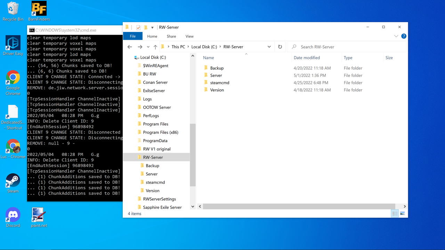The width and height of the screenshot is (445, 250).
Task: Open the Steam desktop shortcut
Action: [13, 183]
